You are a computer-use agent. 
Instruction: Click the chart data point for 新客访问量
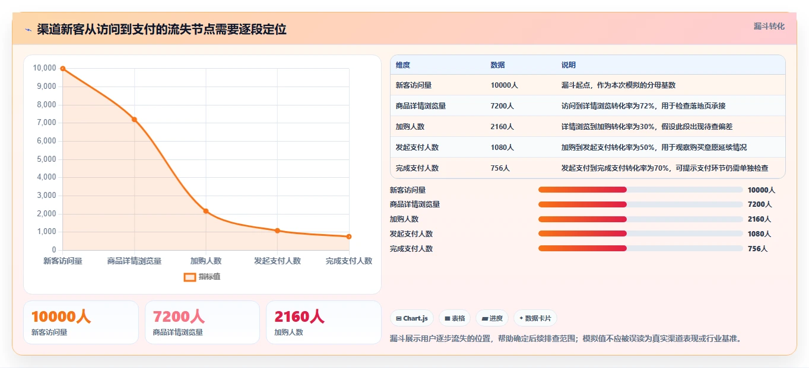[x=63, y=69]
